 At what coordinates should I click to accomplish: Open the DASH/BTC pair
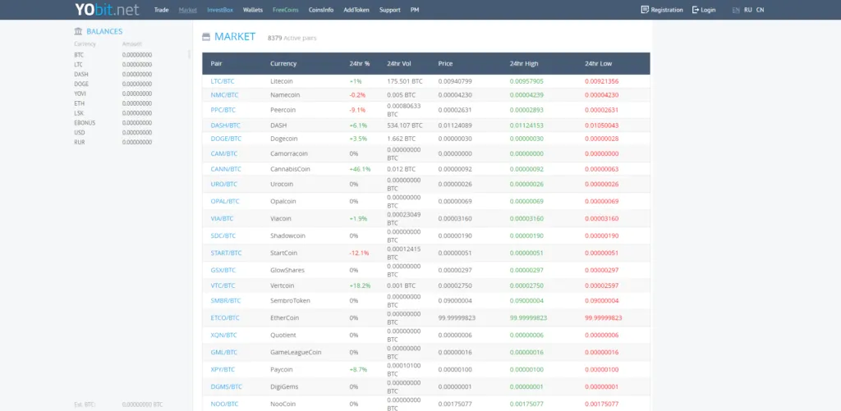pyautogui.click(x=225, y=126)
